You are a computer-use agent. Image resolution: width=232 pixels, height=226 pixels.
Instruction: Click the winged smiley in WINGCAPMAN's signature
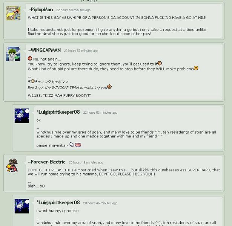coord(32,81)
